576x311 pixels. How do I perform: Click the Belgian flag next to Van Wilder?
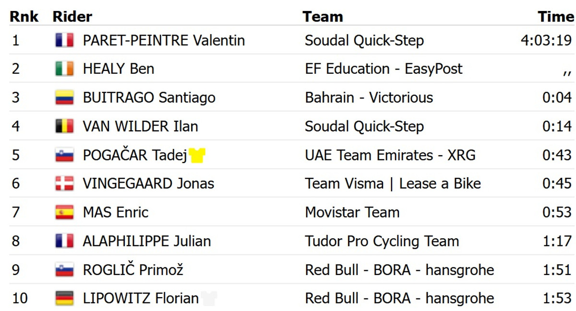(64, 127)
